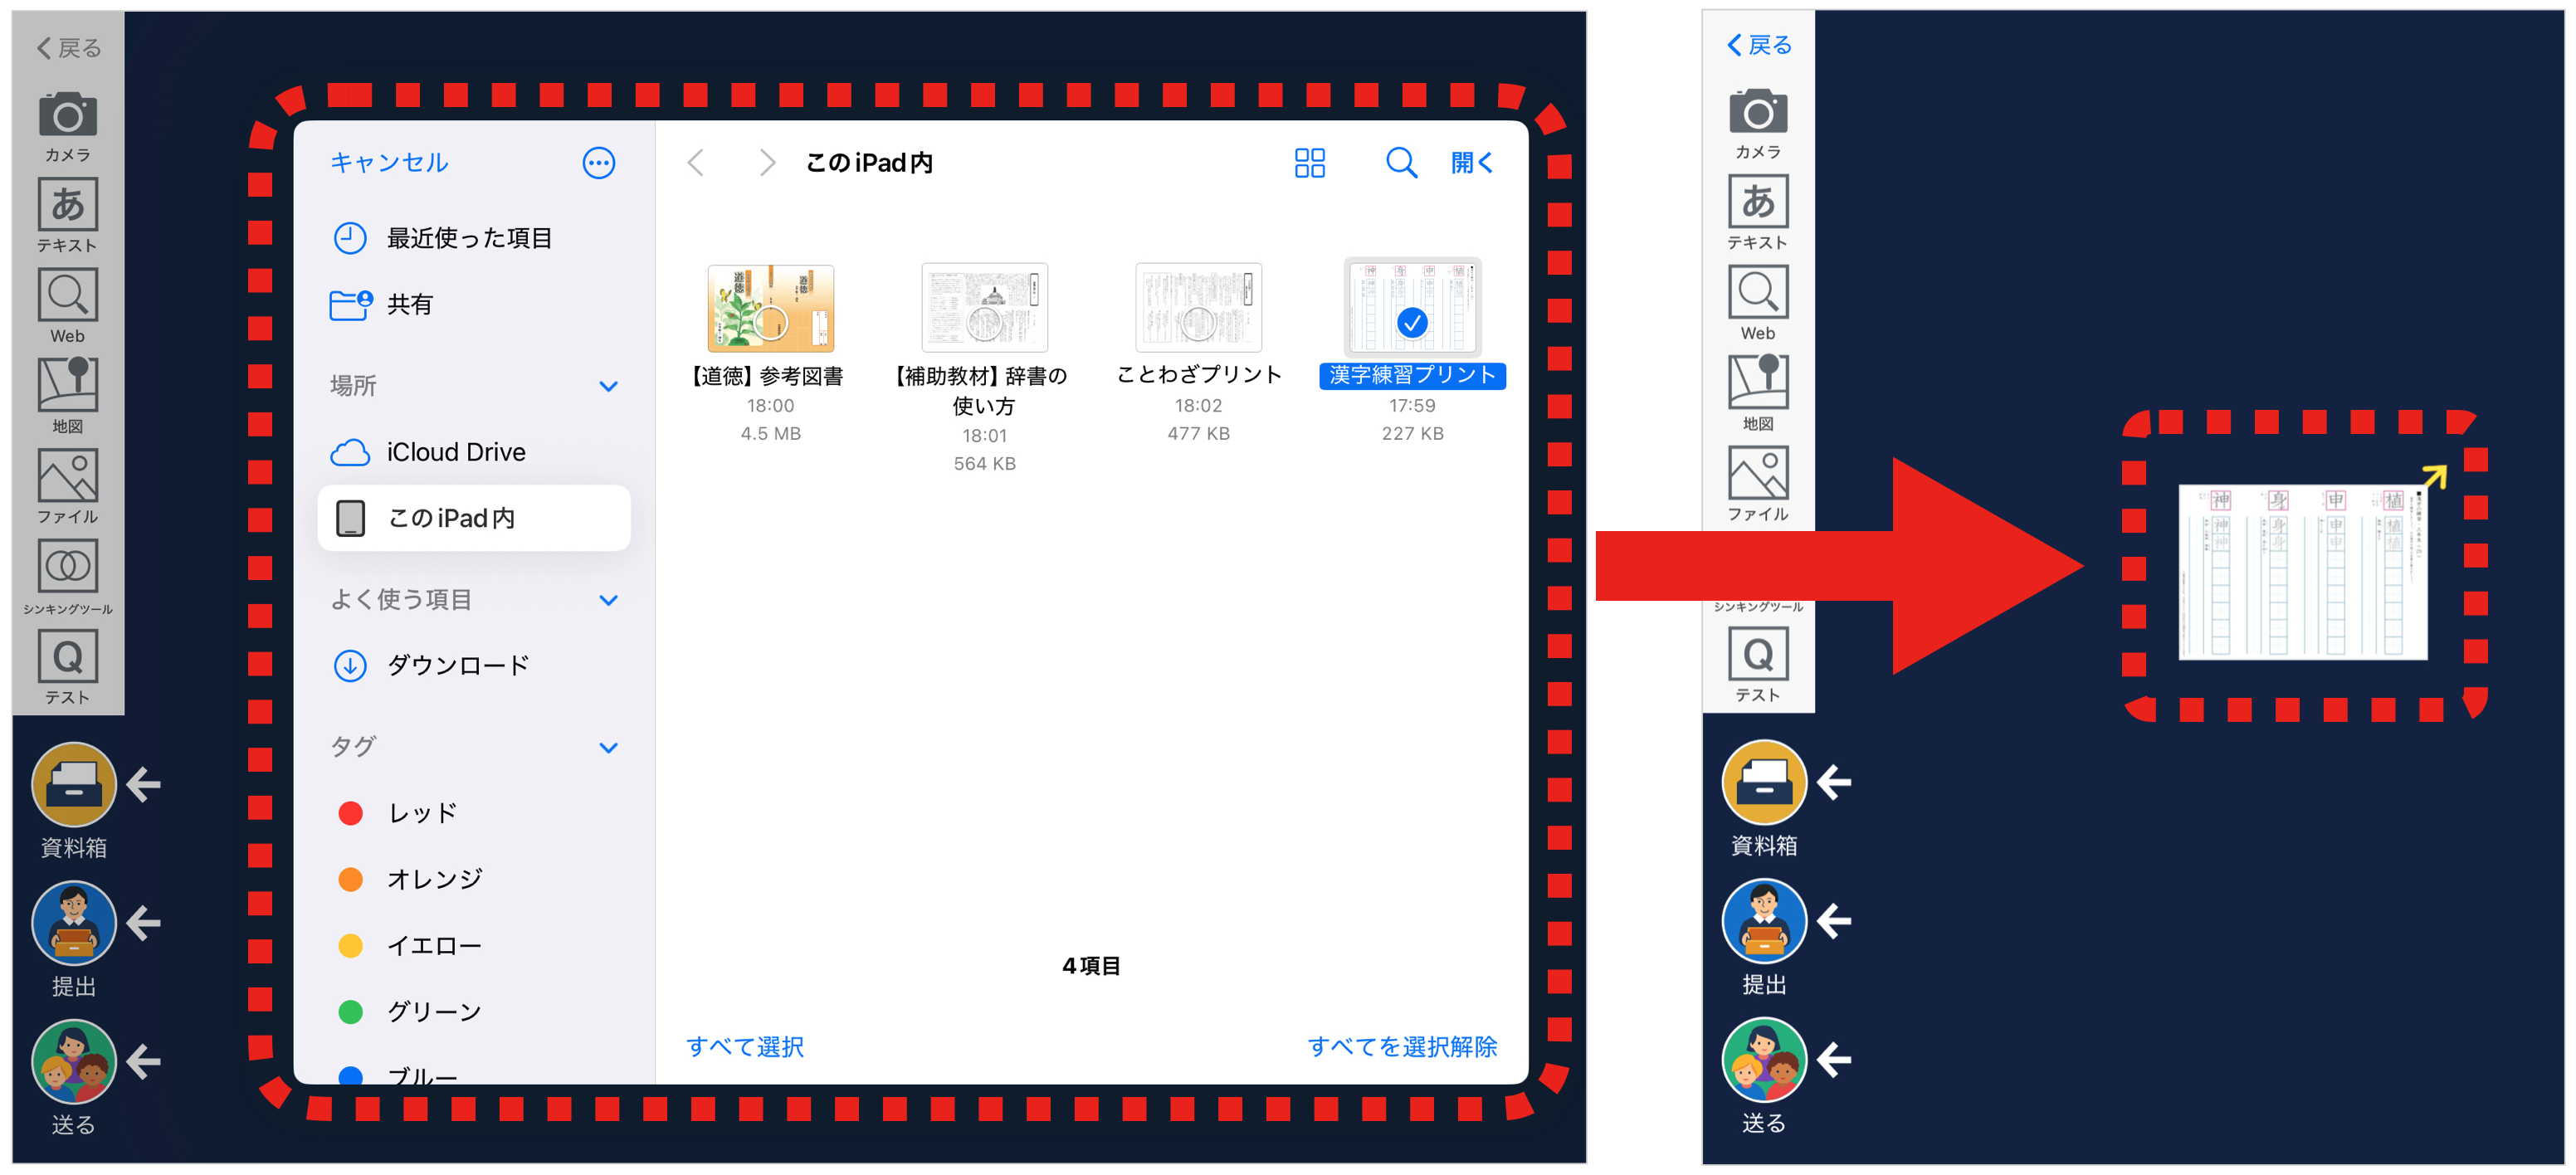Image resolution: width=2576 pixels, height=1175 pixels.
Task: Select the 【道徳】参考図書 file
Action: pyautogui.click(x=770, y=309)
